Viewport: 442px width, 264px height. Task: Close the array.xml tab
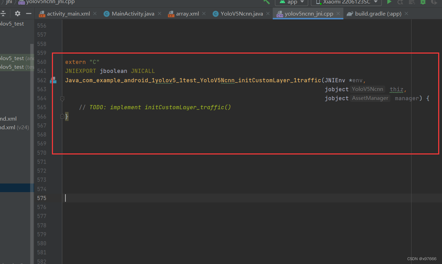[204, 14]
